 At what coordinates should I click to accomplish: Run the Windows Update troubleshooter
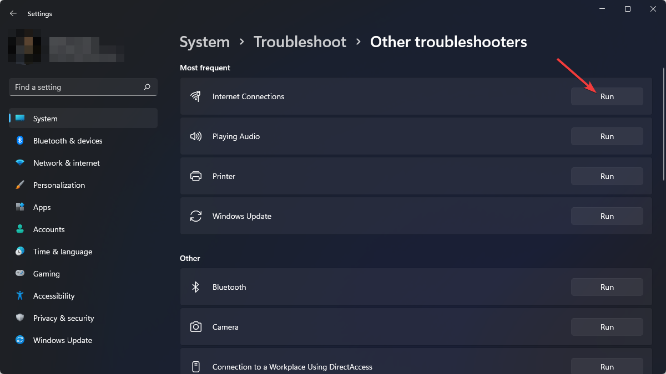pos(607,216)
